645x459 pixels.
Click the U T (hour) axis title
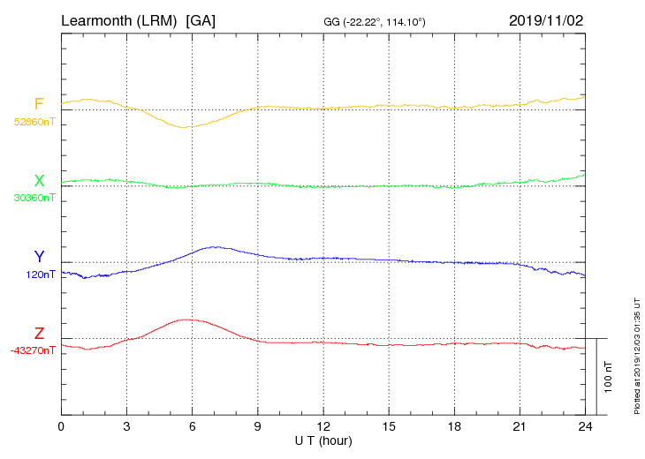[x=323, y=440]
